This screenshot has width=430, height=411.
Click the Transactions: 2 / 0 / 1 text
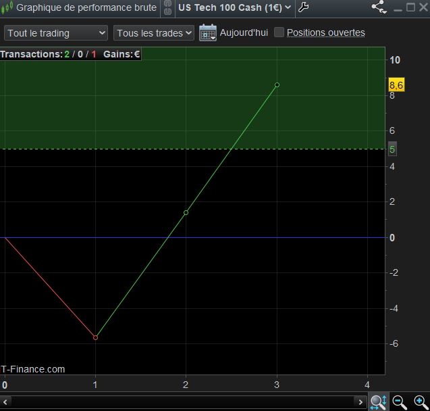(49, 54)
